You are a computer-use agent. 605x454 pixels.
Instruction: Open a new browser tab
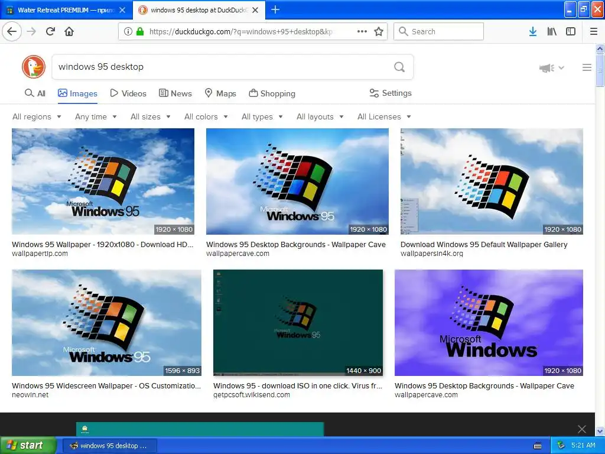275,9
